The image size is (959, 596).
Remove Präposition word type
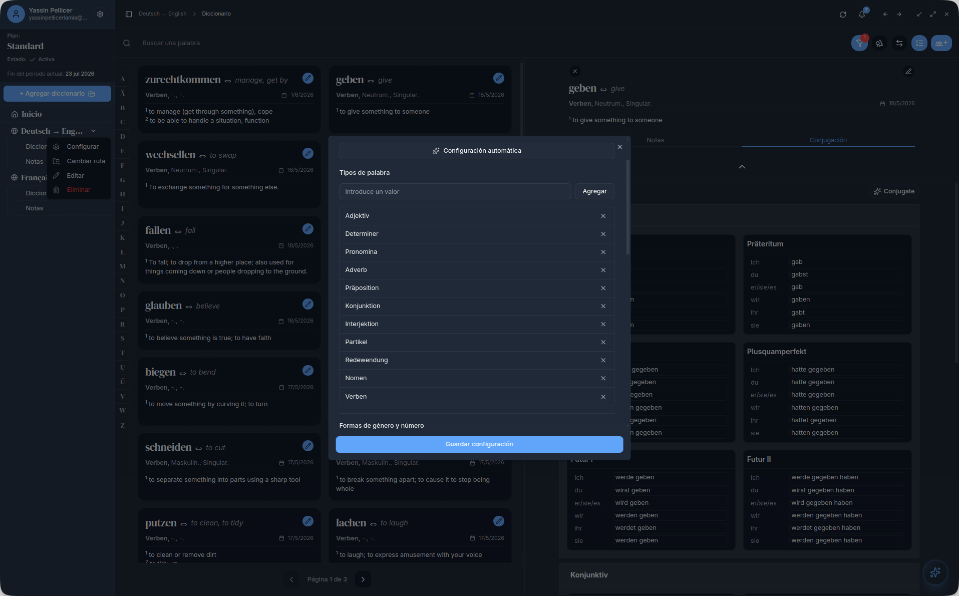point(603,288)
